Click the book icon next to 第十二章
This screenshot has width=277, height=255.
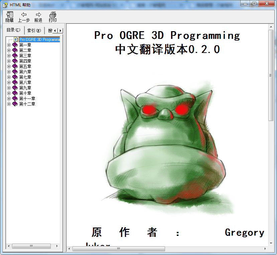tap(15, 104)
